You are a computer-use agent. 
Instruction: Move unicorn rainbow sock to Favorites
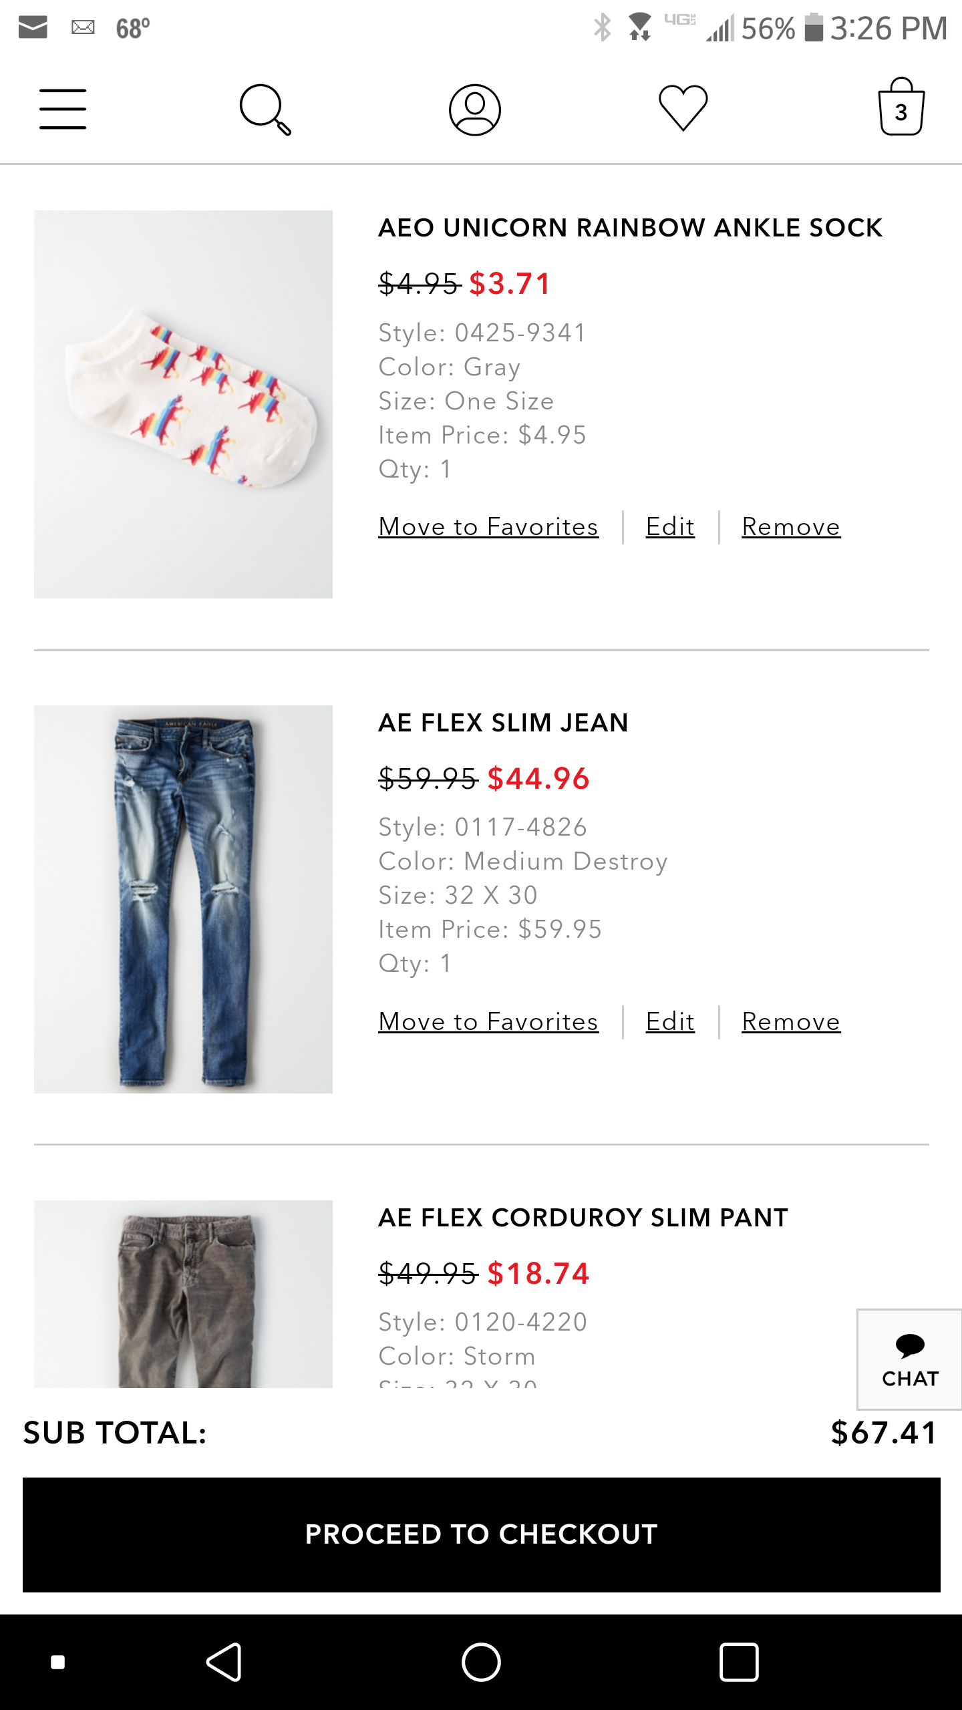(x=488, y=527)
